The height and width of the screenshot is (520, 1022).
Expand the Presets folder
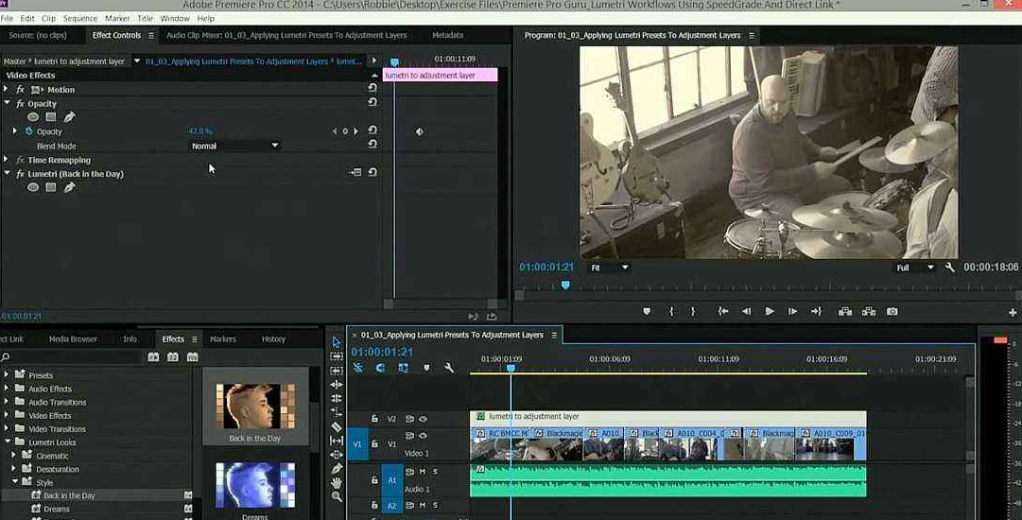coord(7,374)
